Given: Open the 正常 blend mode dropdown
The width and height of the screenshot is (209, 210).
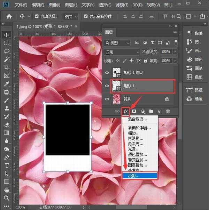Looking at the screenshot, I should coord(122,51).
